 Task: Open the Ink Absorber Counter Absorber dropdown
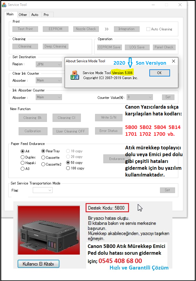click(49, 97)
